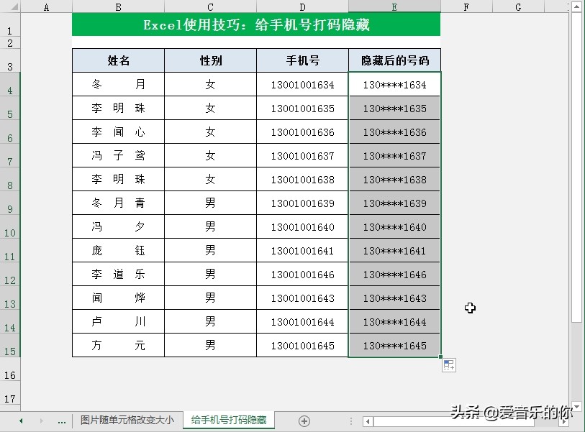Click the sheet tab navigation left arrow

click(x=21, y=420)
